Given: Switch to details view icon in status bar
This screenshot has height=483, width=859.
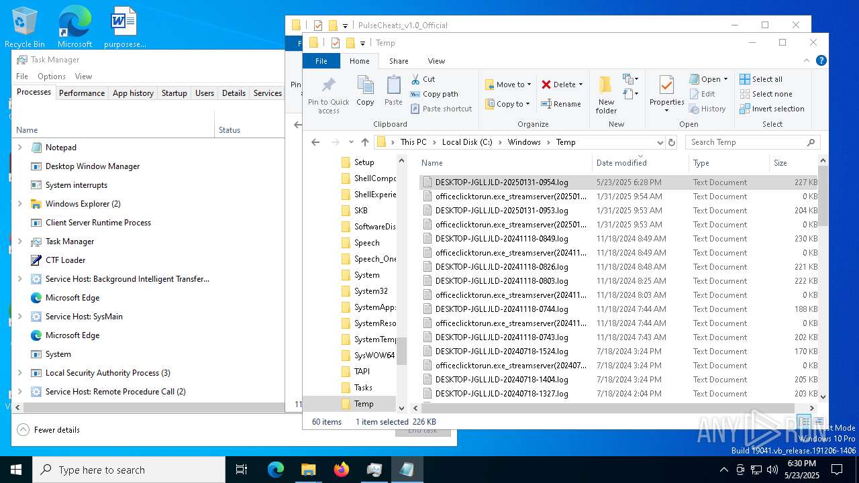Looking at the screenshot, I should pyautogui.click(x=805, y=422).
